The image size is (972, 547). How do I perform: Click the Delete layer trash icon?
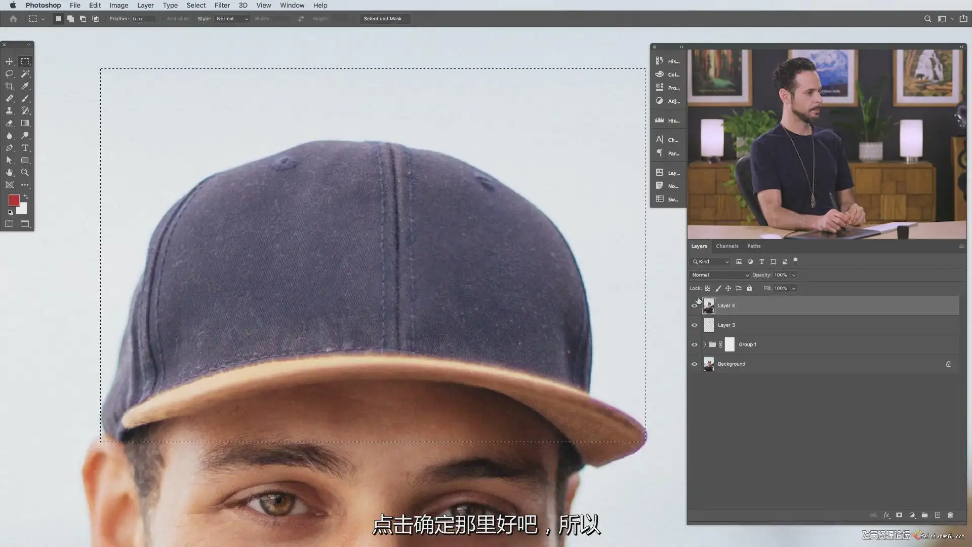click(950, 515)
